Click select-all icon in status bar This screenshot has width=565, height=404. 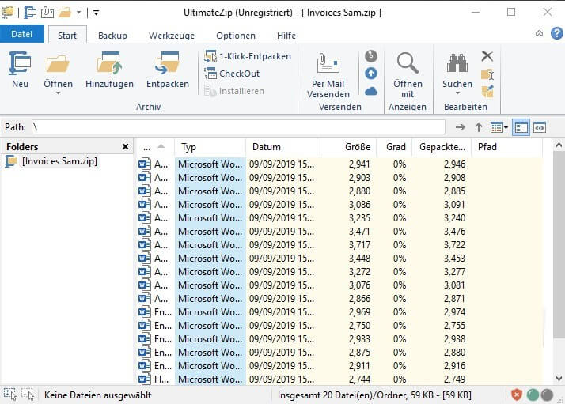[9, 395]
